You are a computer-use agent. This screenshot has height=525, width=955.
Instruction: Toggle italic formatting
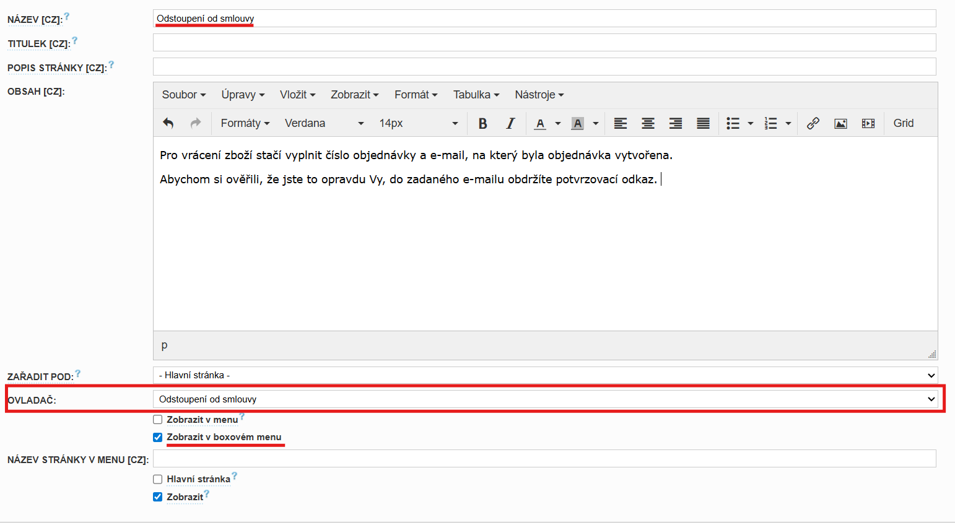510,123
